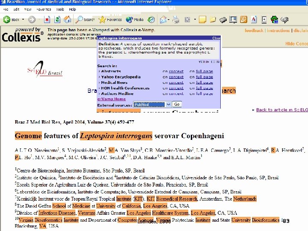
Task: Open the Edit menu
Action: click(x=16, y=9)
